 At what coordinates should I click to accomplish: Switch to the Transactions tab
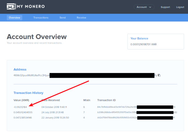[x=41, y=18]
